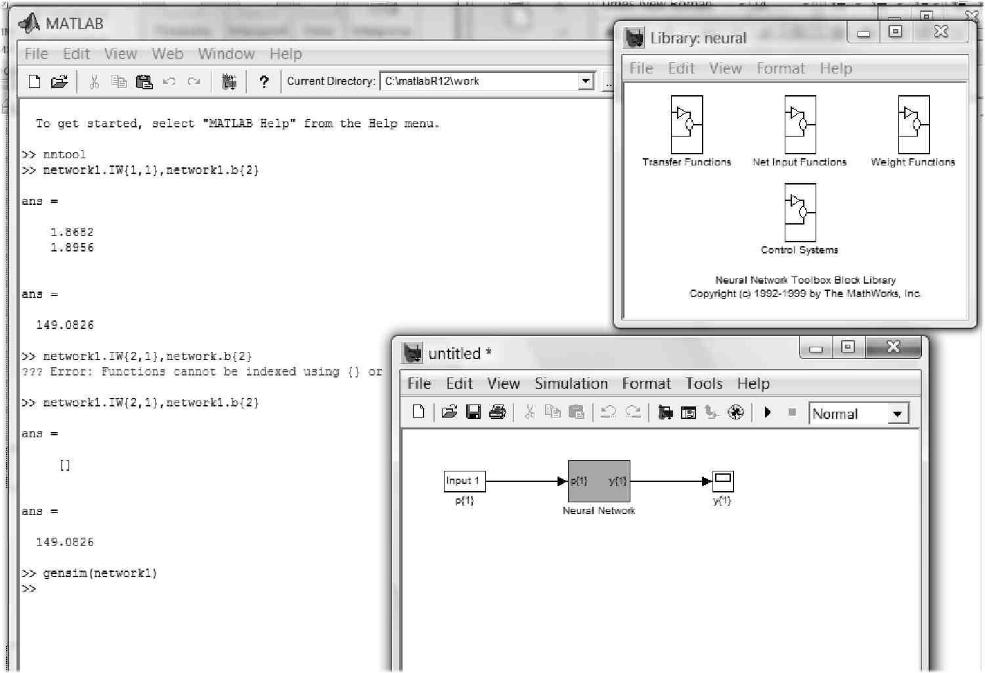Select the Weight Functions library block
The height and width of the screenshot is (673, 985).
click(913, 125)
